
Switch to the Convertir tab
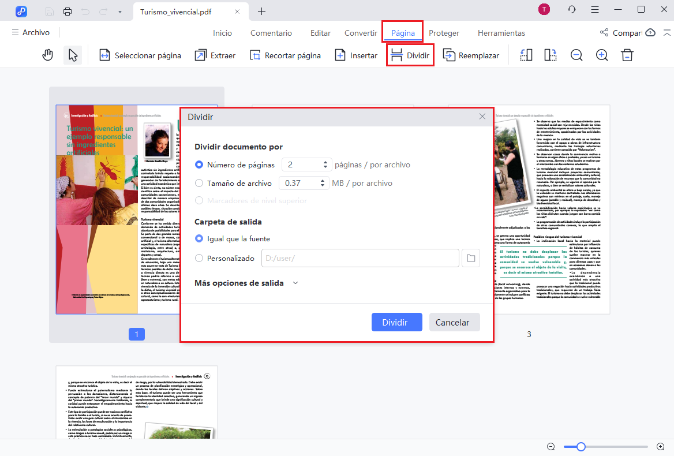(360, 33)
